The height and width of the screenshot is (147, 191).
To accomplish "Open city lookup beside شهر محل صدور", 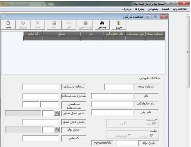I will [x=57, y=113].
